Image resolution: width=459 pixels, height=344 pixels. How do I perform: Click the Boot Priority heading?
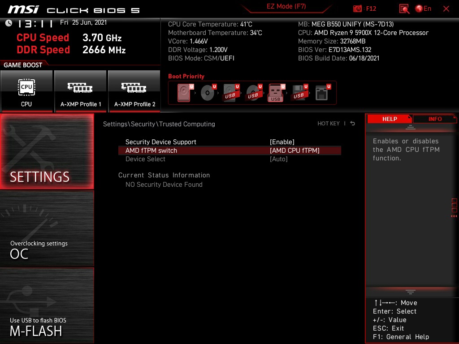pyautogui.click(x=186, y=76)
